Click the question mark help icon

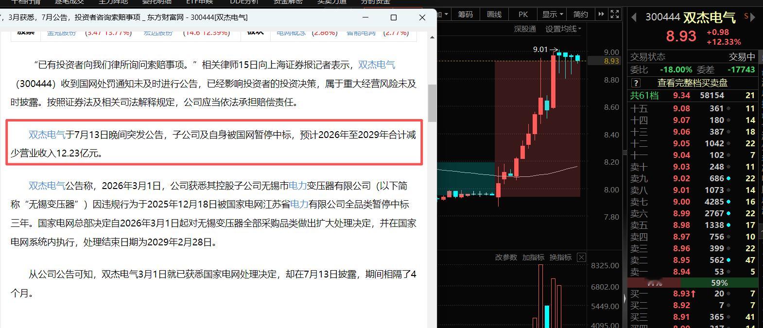[636, 83]
